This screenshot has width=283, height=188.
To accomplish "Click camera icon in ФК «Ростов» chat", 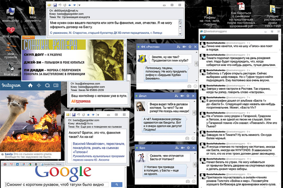I will click(x=189, y=86).
